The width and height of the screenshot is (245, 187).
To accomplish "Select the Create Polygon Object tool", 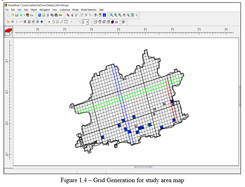I will (58, 22).
